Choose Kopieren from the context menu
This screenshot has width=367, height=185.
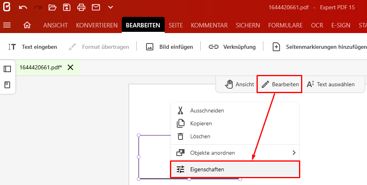[235, 123]
